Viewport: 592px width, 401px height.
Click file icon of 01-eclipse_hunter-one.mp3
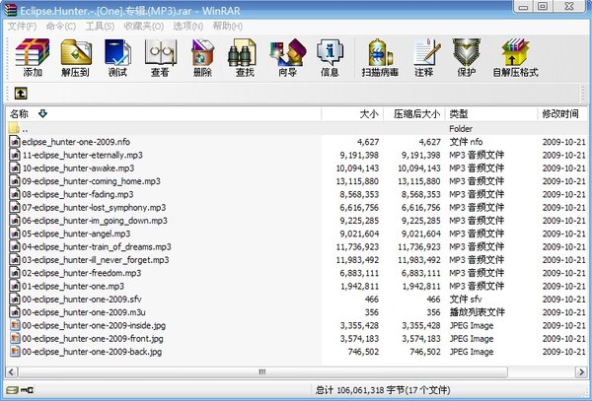15,286
